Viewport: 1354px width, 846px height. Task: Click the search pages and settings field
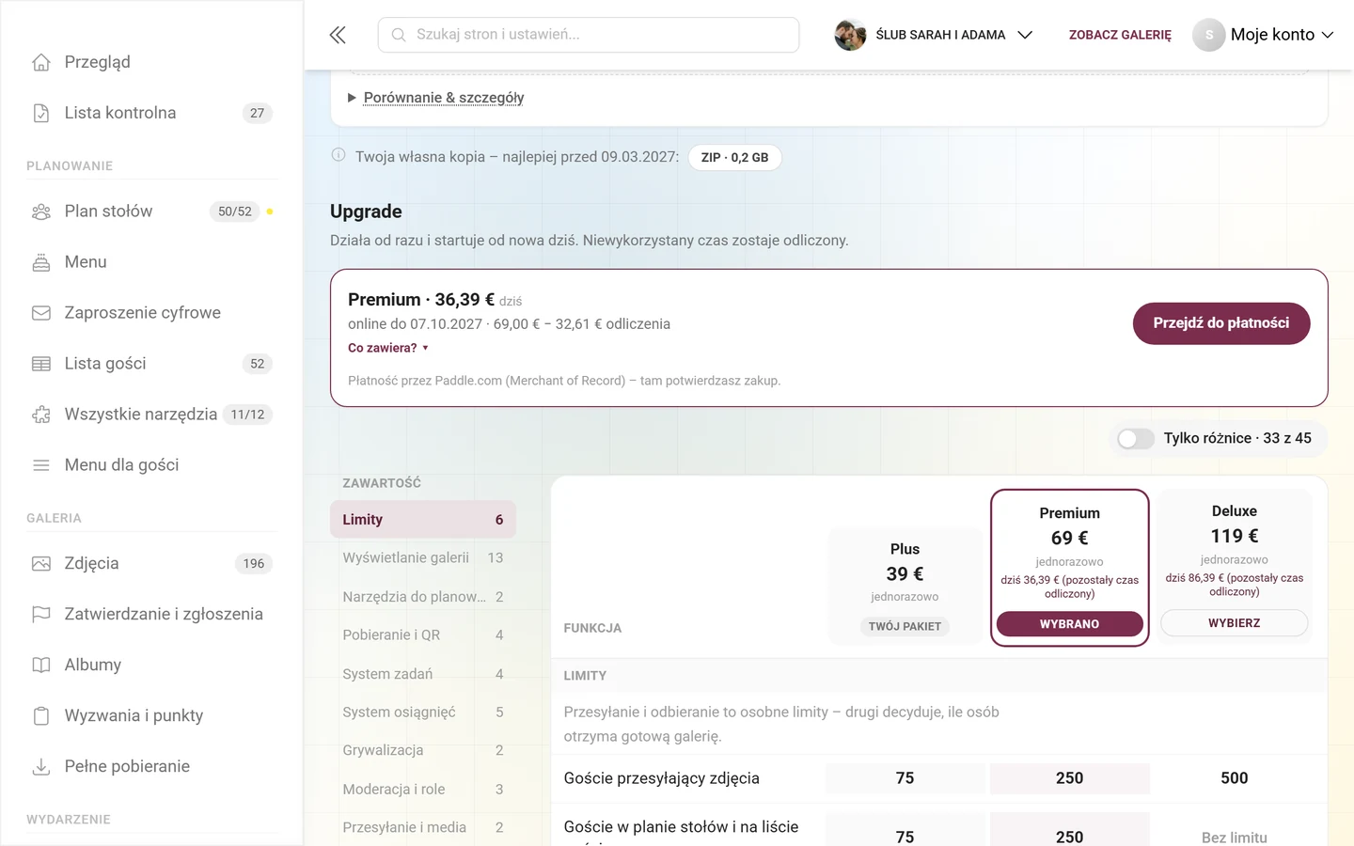589,35
